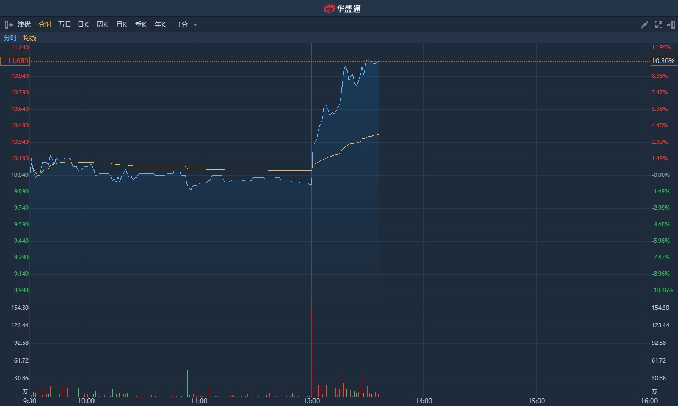This screenshot has height=406, width=678.
Task: Open the 年K yearly candlestick tab
Action: click(x=160, y=25)
